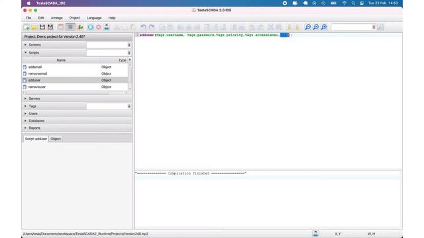Click the user figure toolbar icon
This screenshot has height=238, width=424.
click(x=107, y=27)
